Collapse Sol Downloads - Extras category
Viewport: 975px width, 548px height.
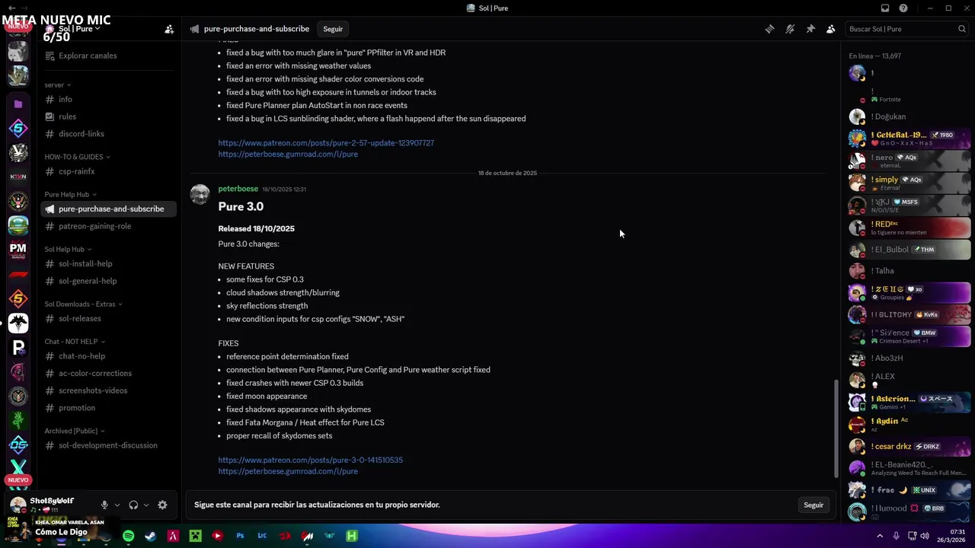tap(84, 304)
